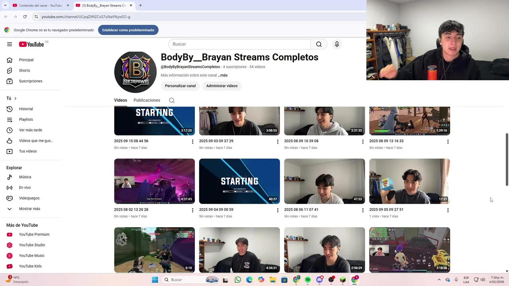Show hidden system tray icons
This screenshot has width=509, height=286.
tap(439, 280)
